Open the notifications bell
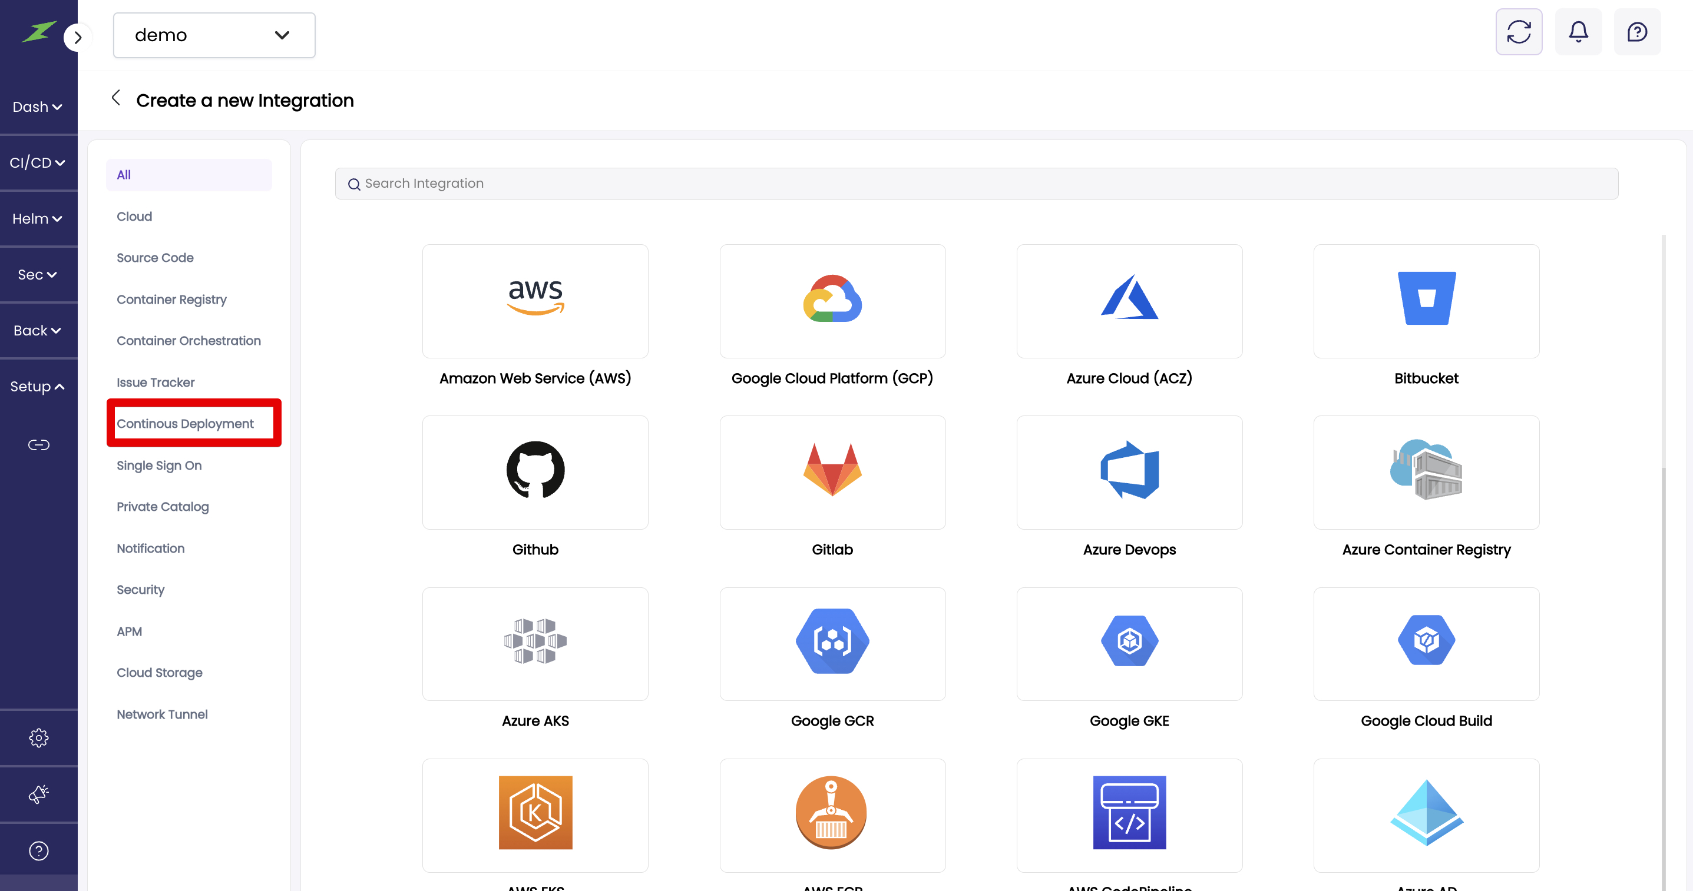The width and height of the screenshot is (1693, 891). [1578, 32]
